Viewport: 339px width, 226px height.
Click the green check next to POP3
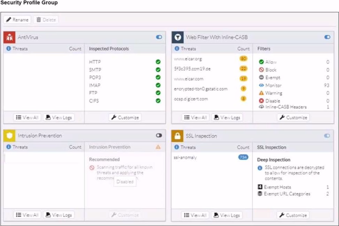click(158, 77)
